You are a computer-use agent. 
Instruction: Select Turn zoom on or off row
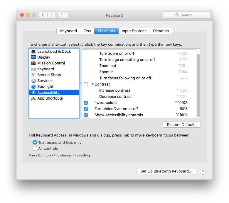coord(139,54)
